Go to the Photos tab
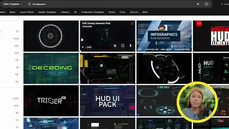 pyautogui.click(x=112, y=12)
